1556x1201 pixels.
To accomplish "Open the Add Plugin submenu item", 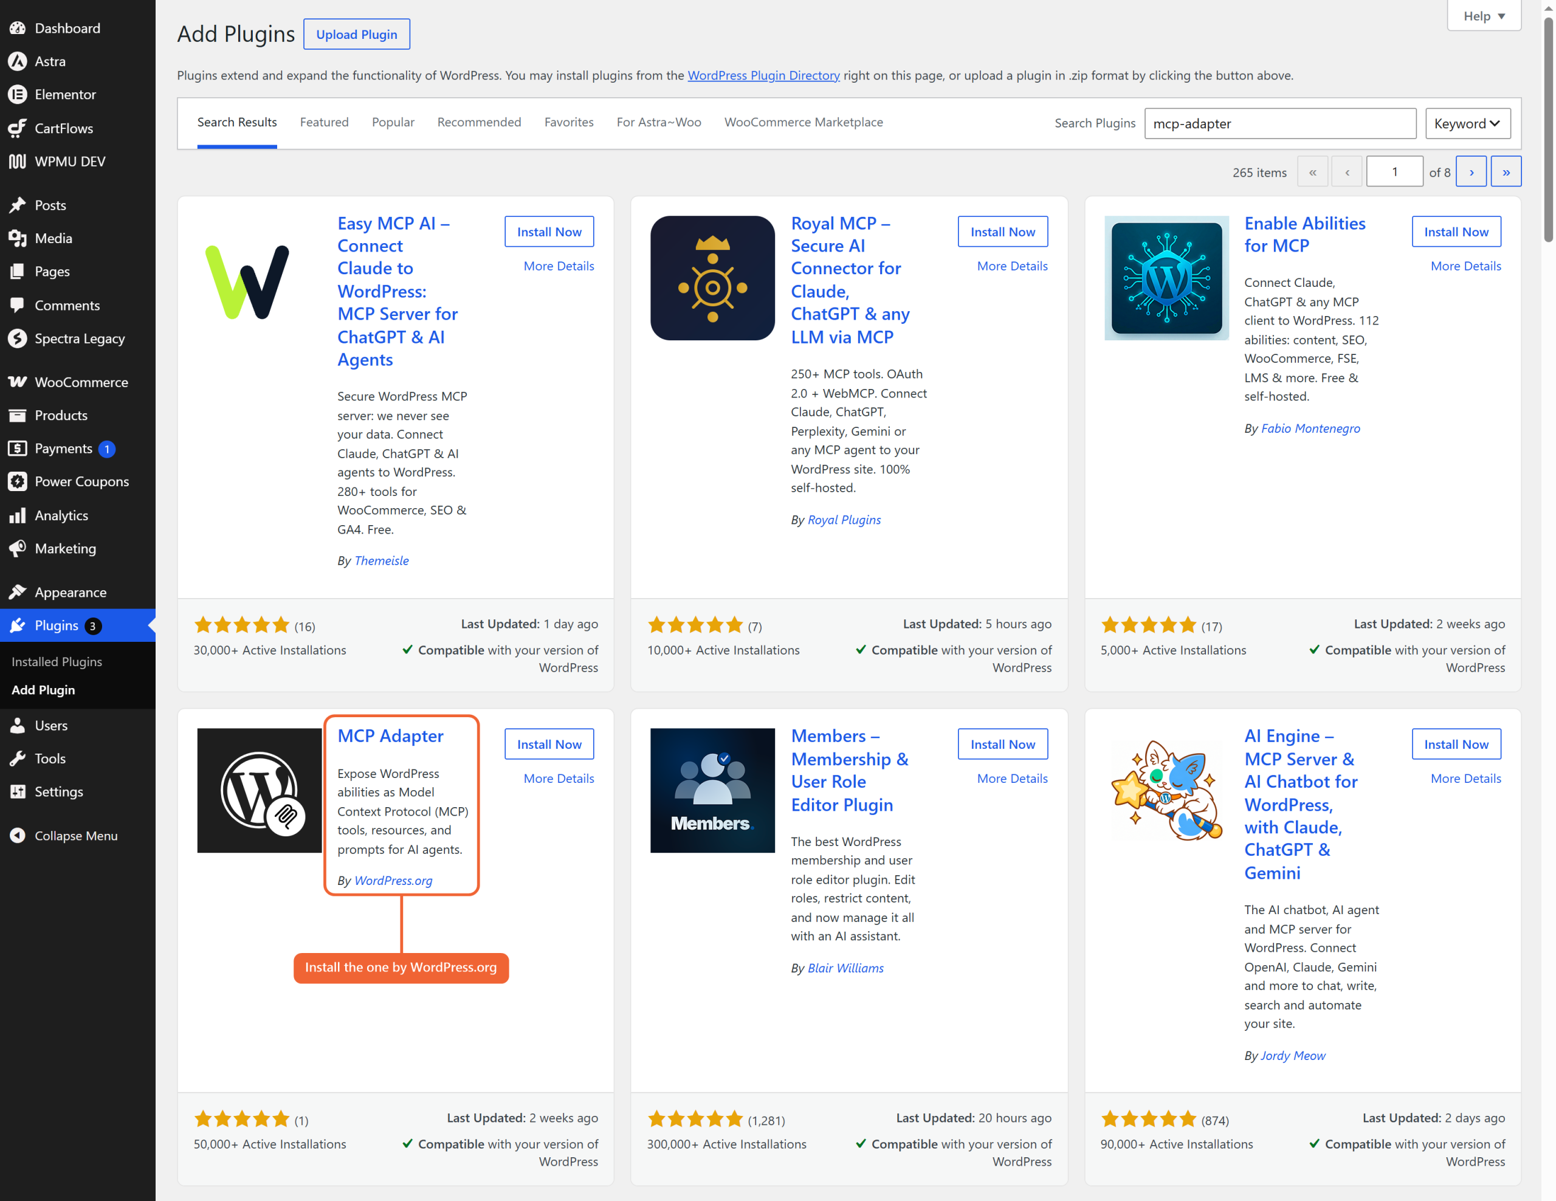I will coord(43,690).
